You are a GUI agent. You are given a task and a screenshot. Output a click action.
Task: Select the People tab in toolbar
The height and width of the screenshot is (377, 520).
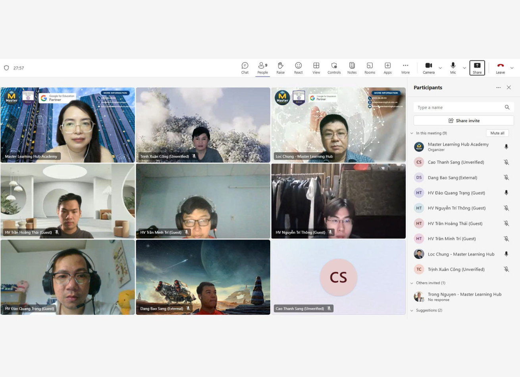[x=262, y=68]
